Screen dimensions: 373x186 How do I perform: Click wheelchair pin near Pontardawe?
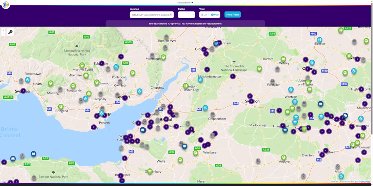tap(27, 80)
